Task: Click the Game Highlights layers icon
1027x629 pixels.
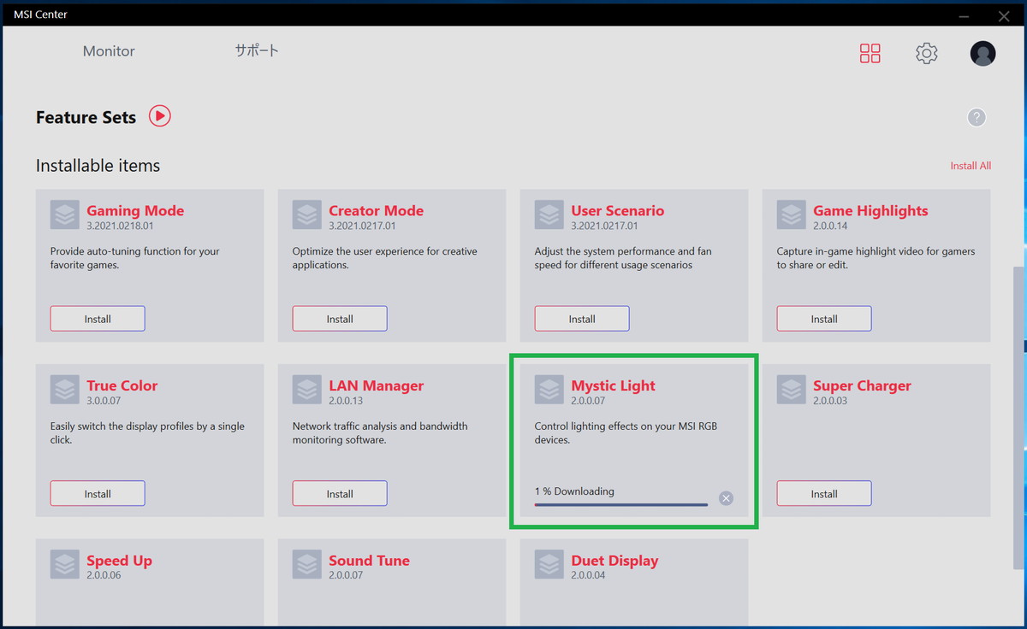Action: (792, 215)
